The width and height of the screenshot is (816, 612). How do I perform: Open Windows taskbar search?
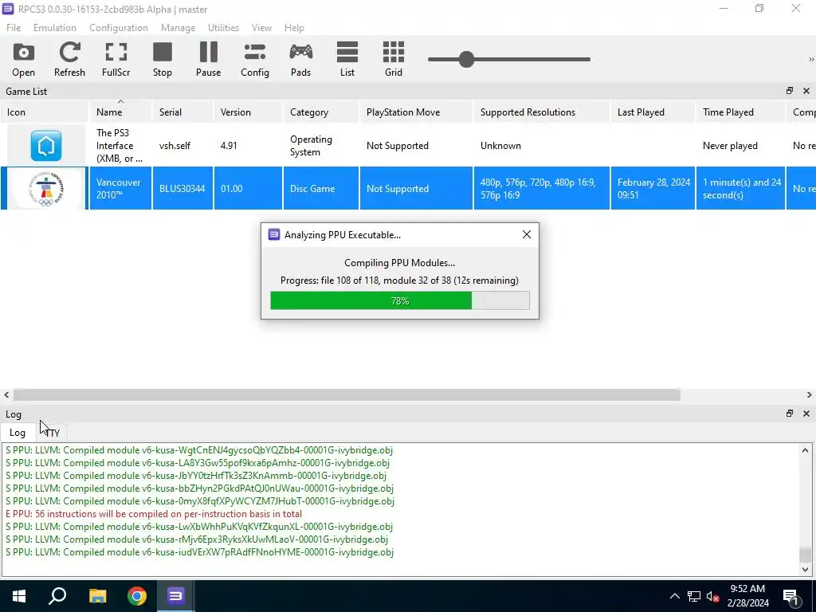click(57, 596)
